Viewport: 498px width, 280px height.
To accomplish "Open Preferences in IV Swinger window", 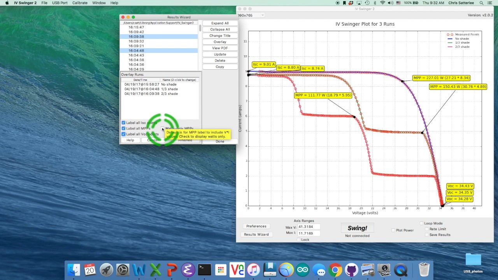I will (256, 226).
